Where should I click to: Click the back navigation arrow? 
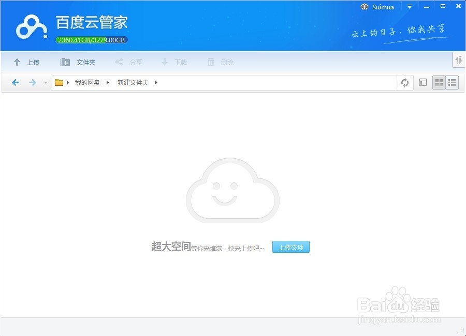pos(15,82)
